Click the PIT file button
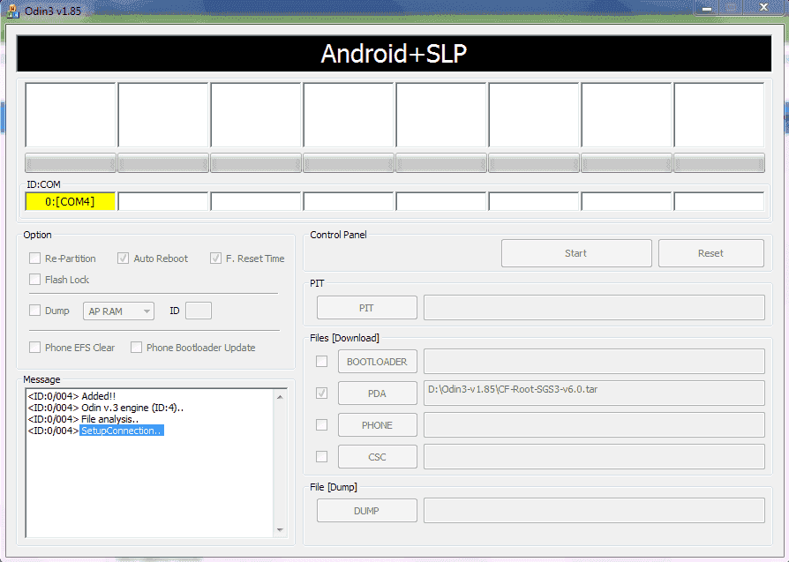Viewport: 789px width, 562px height. pyautogui.click(x=367, y=307)
